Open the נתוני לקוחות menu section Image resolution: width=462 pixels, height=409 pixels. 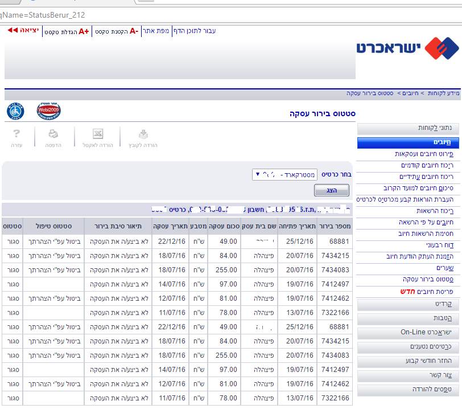coord(408,128)
